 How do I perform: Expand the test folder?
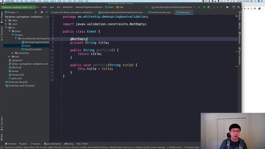[9, 57]
